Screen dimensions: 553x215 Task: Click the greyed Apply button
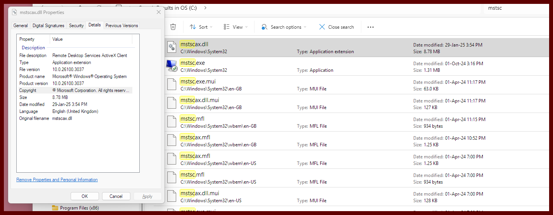pyautogui.click(x=147, y=196)
